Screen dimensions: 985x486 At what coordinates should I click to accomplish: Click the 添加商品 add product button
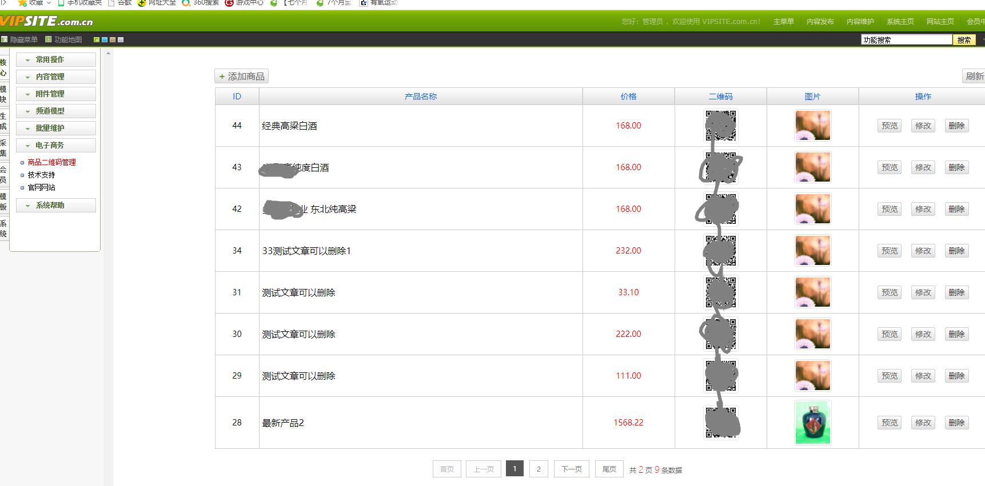(x=241, y=76)
